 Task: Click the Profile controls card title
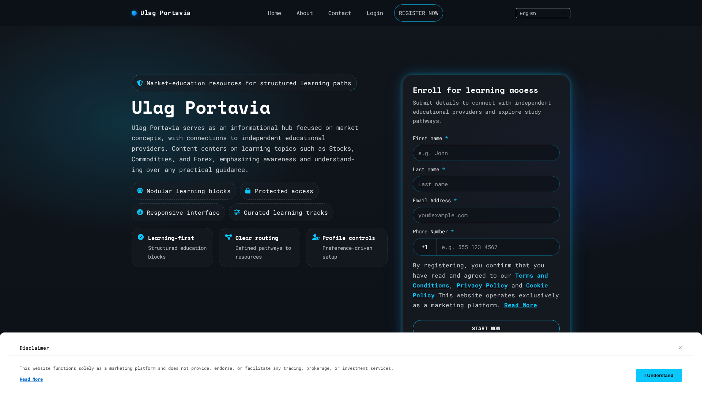tap(349, 238)
